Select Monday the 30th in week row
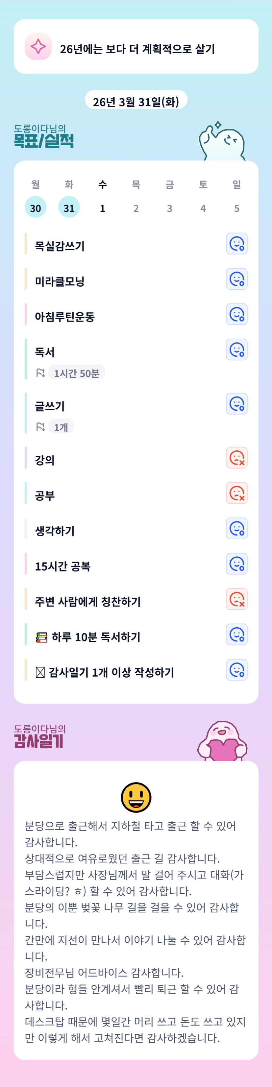This screenshot has width=272, height=1087. (36, 207)
